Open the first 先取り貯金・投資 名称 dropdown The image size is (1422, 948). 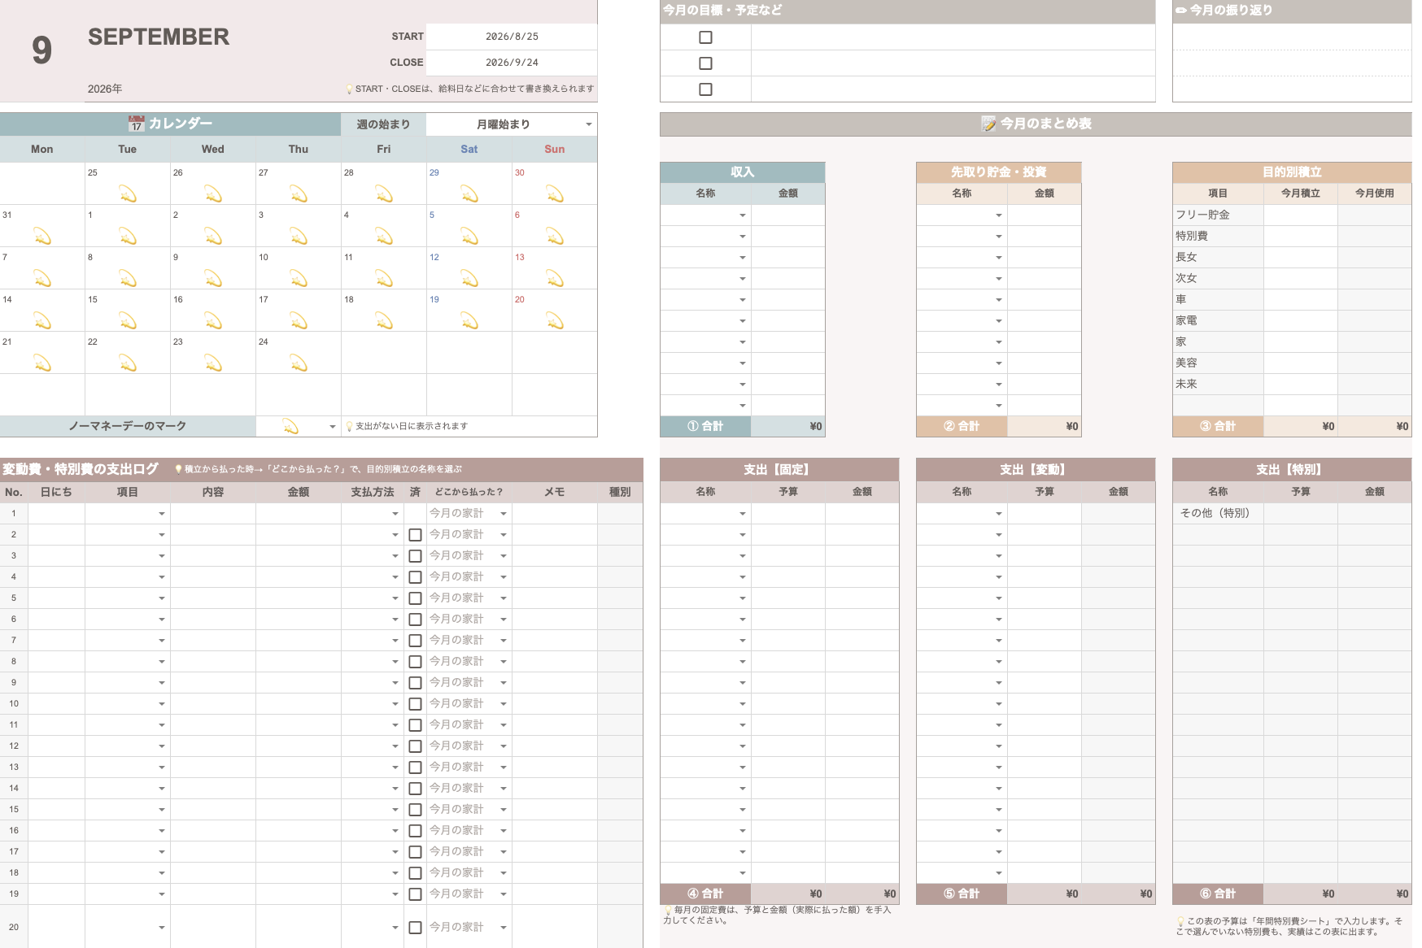[999, 215]
